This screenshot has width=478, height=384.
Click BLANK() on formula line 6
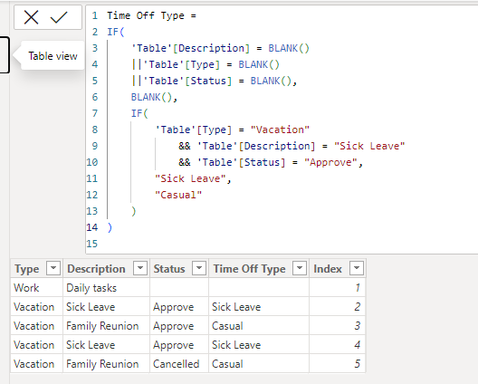pyautogui.click(x=151, y=97)
